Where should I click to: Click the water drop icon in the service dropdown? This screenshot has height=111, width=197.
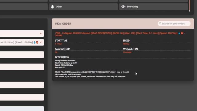[34, 42]
